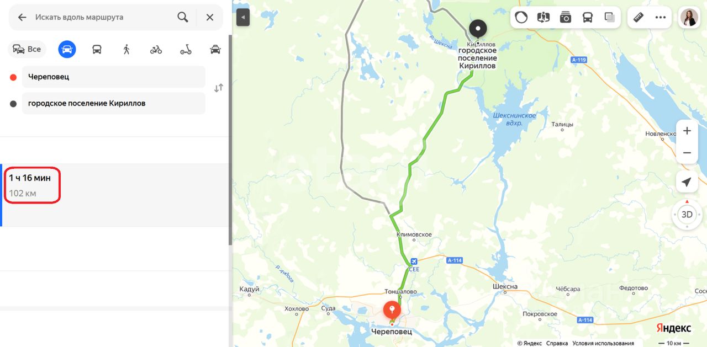This screenshot has height=347, width=707.
Task: Toggle public transport layer on map
Action: 588,17
